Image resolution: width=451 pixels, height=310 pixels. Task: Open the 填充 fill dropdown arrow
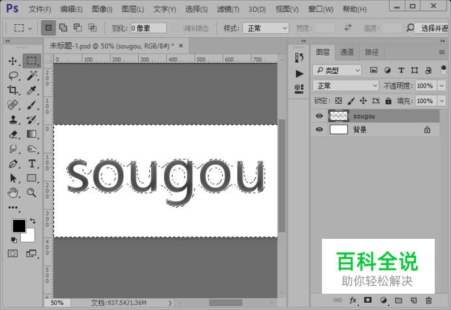click(x=441, y=101)
